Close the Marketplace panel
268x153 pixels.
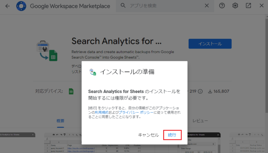pyautogui.click(x=262, y=6)
